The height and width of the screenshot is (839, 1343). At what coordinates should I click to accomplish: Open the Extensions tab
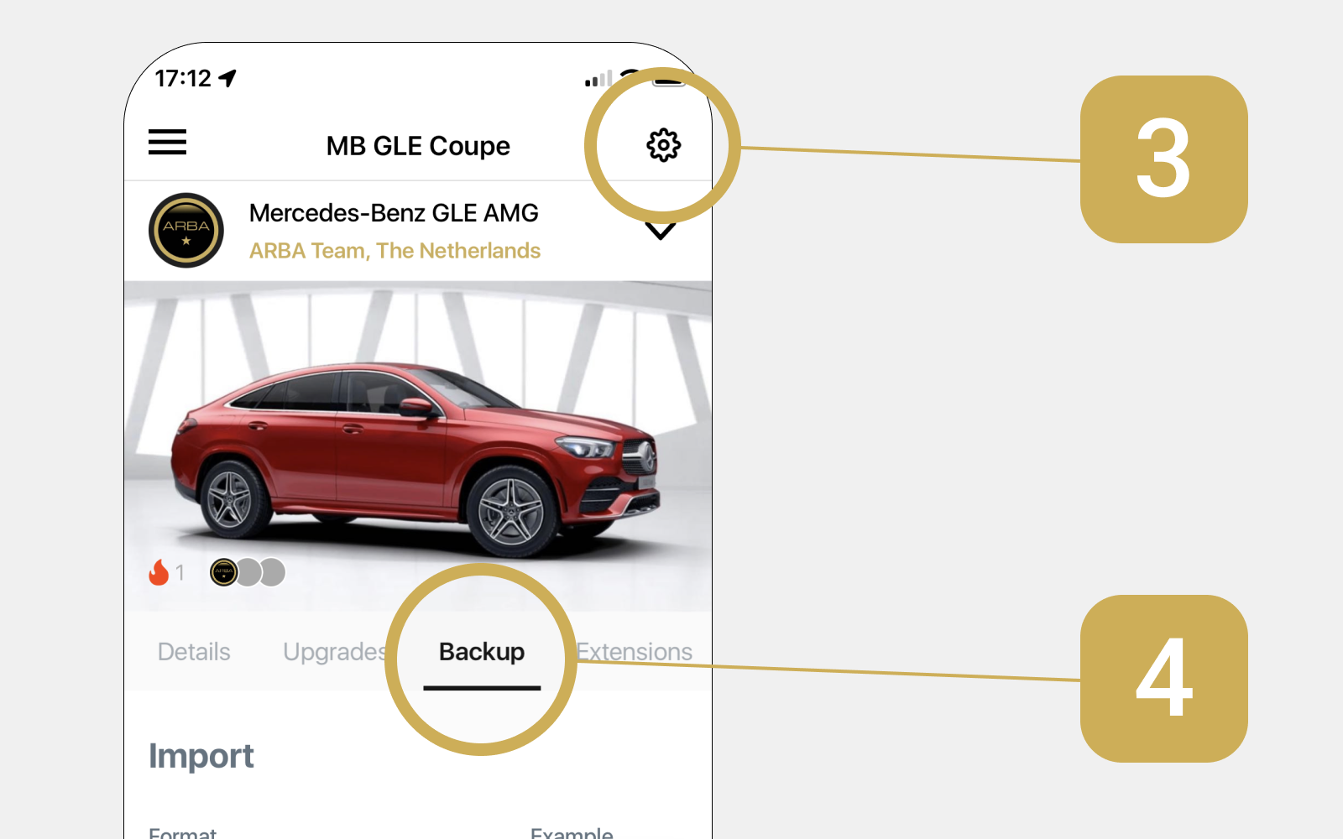click(635, 652)
